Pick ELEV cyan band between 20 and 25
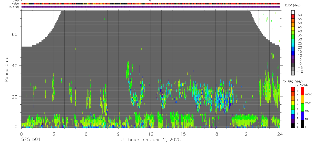Image resolution: width=315 pixels, height=145 pixels. (x=293, y=45)
